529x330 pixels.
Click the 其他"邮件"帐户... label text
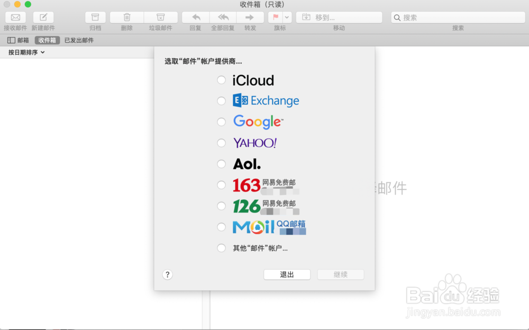pyautogui.click(x=260, y=249)
